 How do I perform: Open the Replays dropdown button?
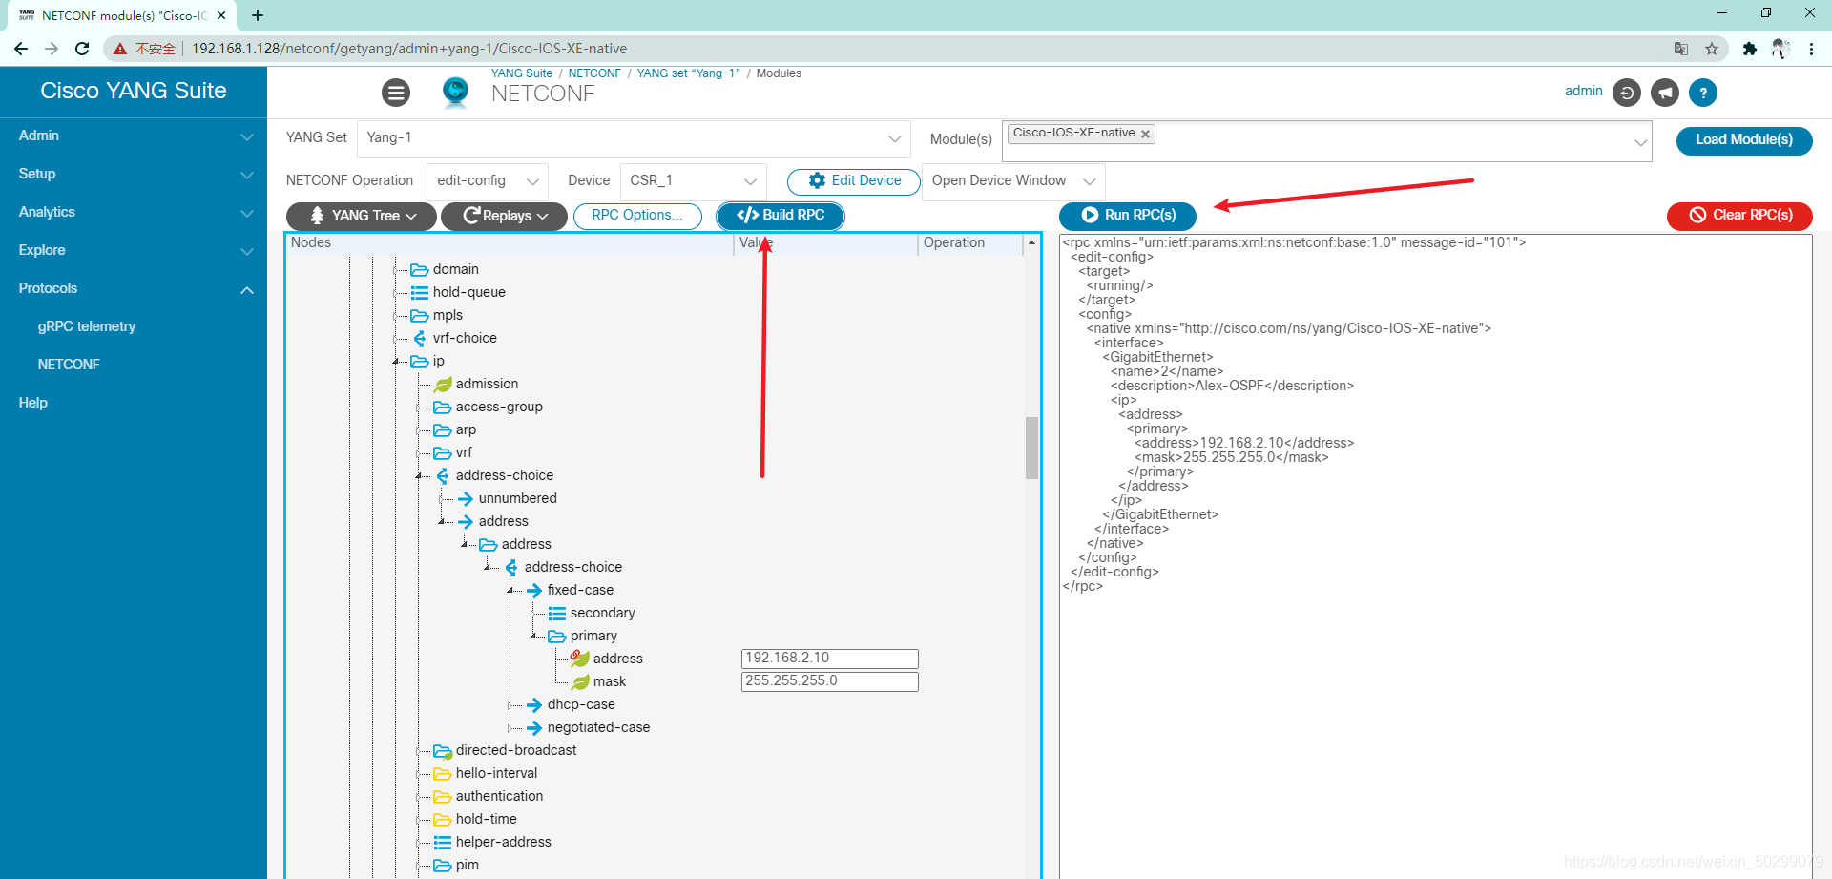pos(504,217)
